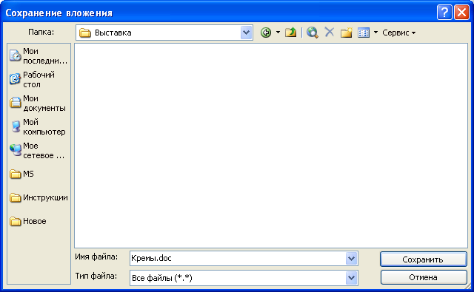
Task: Click the Сохранить button
Action: tap(423, 259)
